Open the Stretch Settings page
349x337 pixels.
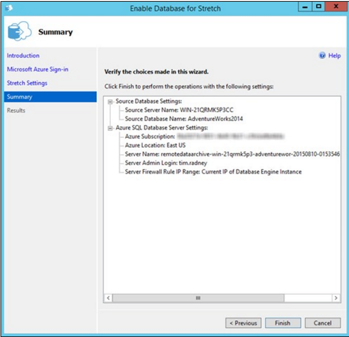pos(27,83)
